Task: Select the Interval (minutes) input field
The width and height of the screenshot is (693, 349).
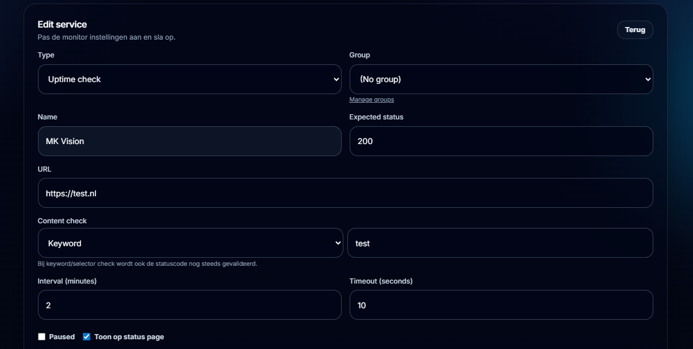Action: (189, 305)
